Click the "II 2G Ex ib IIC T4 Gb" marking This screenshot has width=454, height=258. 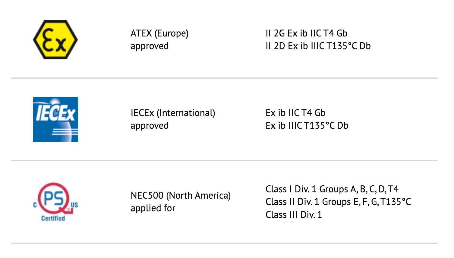[306, 33]
